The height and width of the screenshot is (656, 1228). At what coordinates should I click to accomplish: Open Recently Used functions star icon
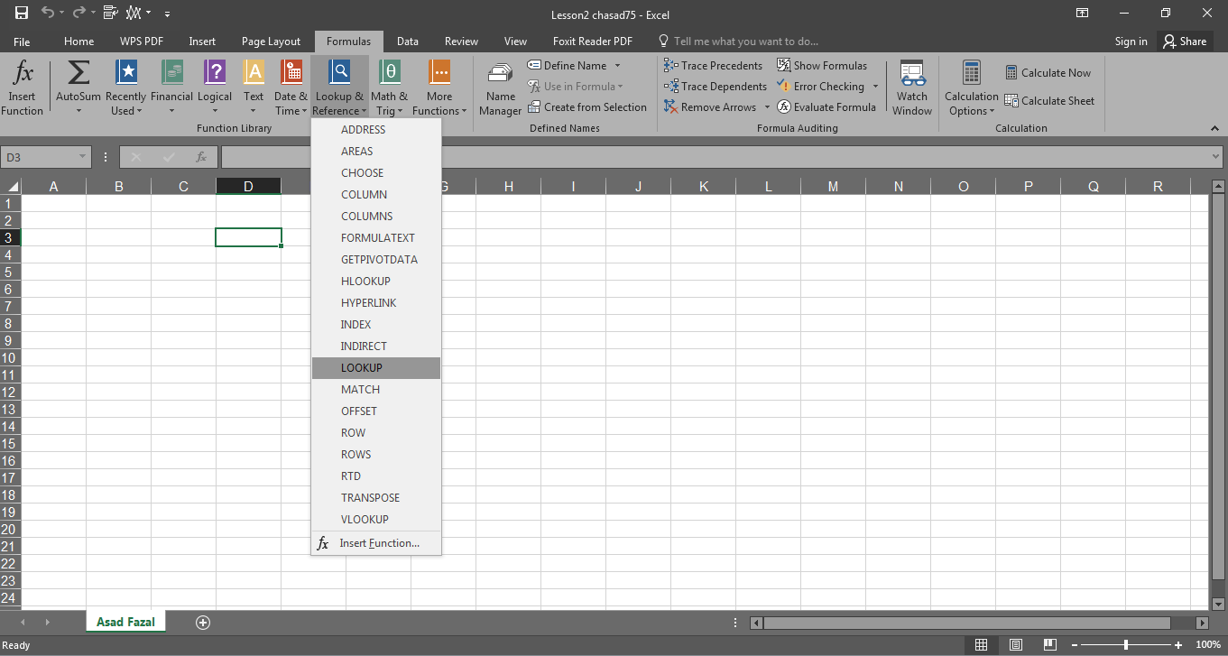pyautogui.click(x=126, y=73)
